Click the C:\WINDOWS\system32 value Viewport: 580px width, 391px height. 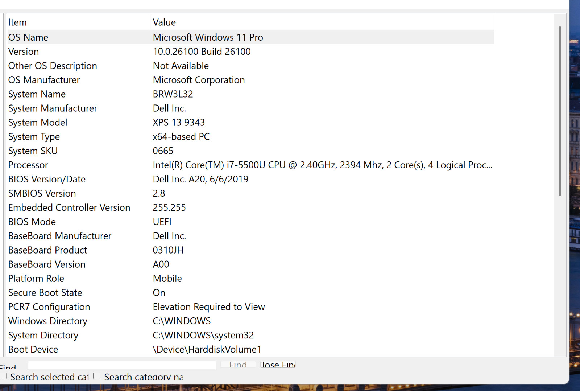point(203,335)
